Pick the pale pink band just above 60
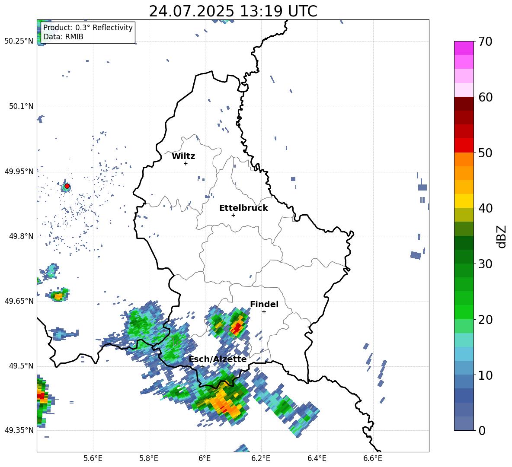This screenshot has height=467, width=512. tap(464, 90)
